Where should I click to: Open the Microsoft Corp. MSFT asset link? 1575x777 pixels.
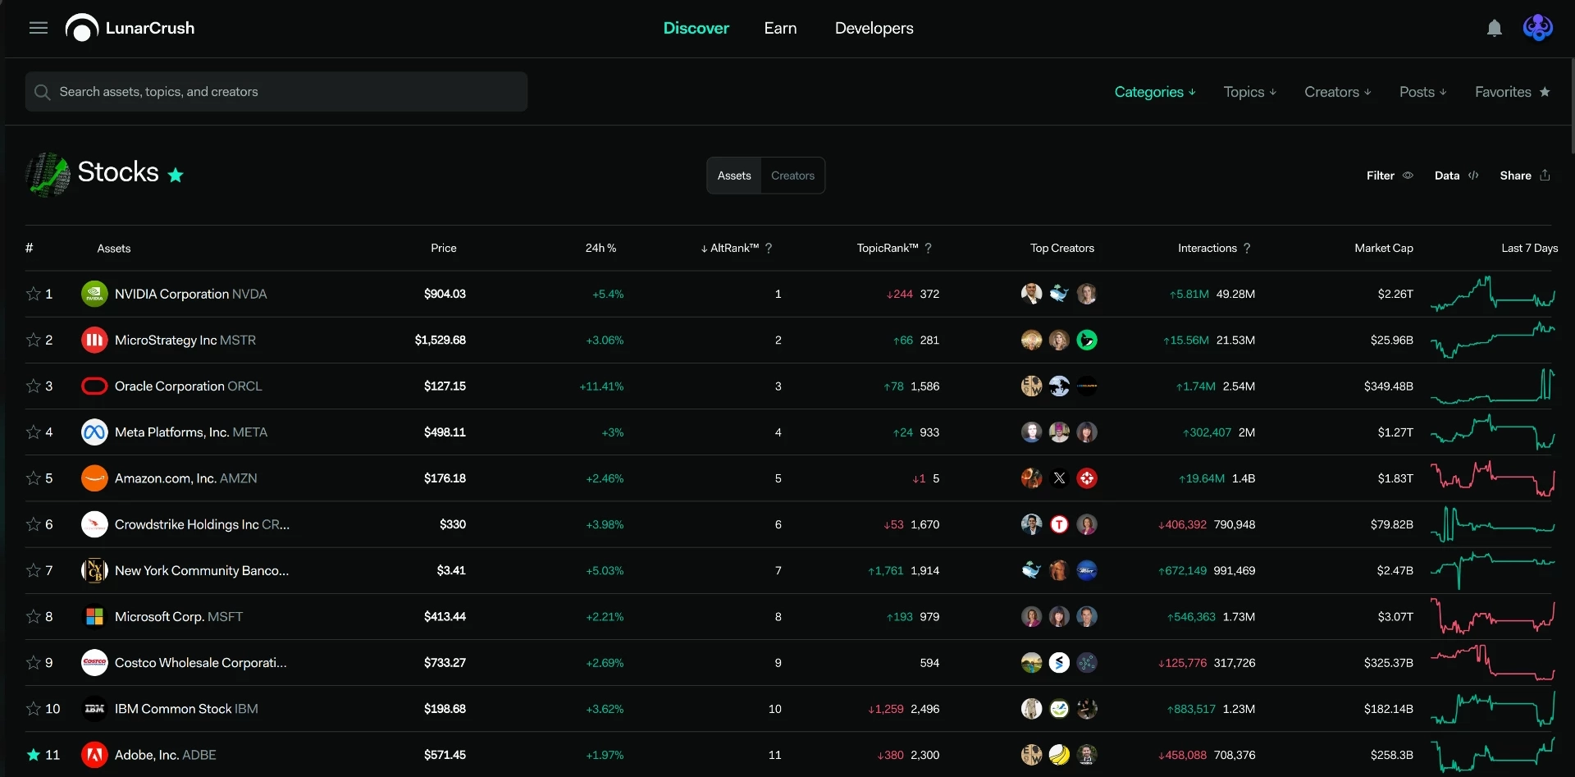179,617
